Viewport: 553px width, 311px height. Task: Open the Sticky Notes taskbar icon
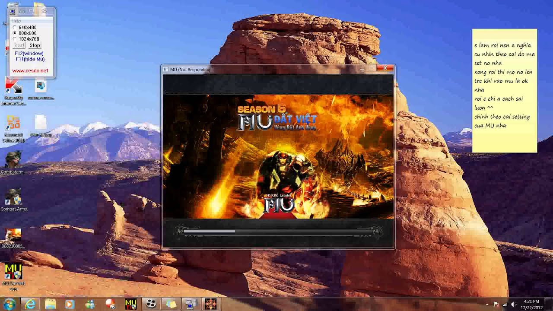pos(171,304)
